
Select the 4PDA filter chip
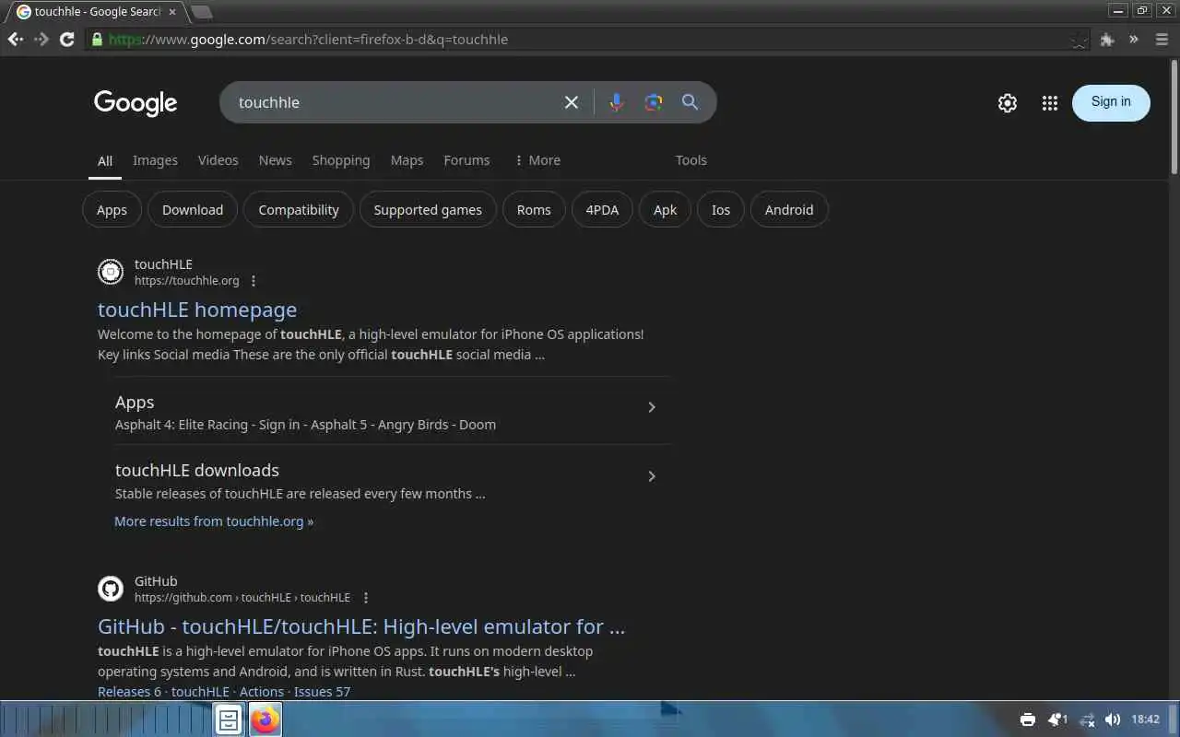(602, 210)
